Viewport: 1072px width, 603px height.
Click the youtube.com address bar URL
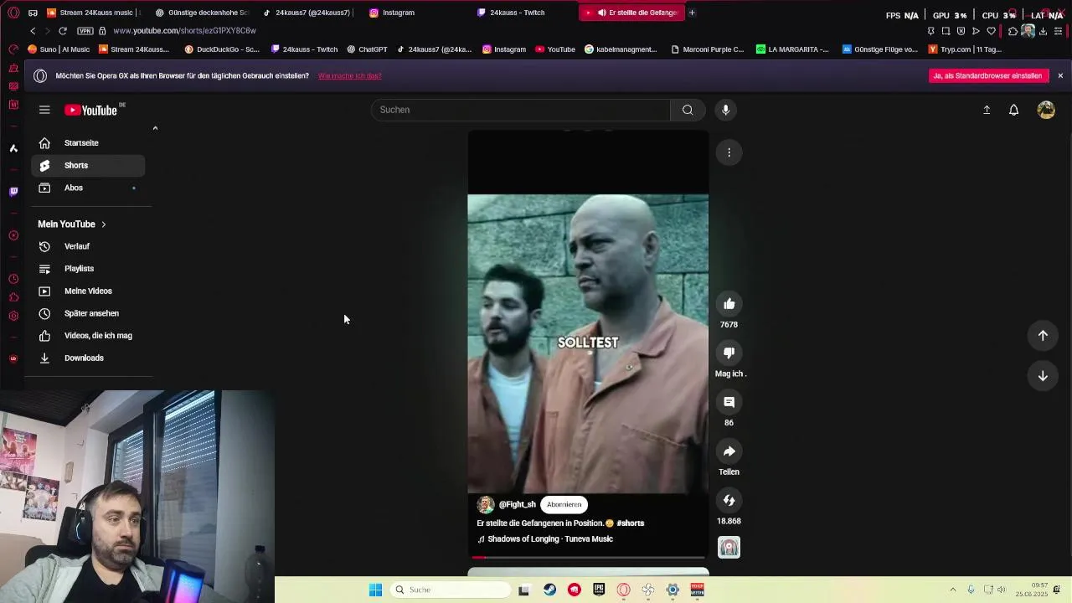click(184, 31)
